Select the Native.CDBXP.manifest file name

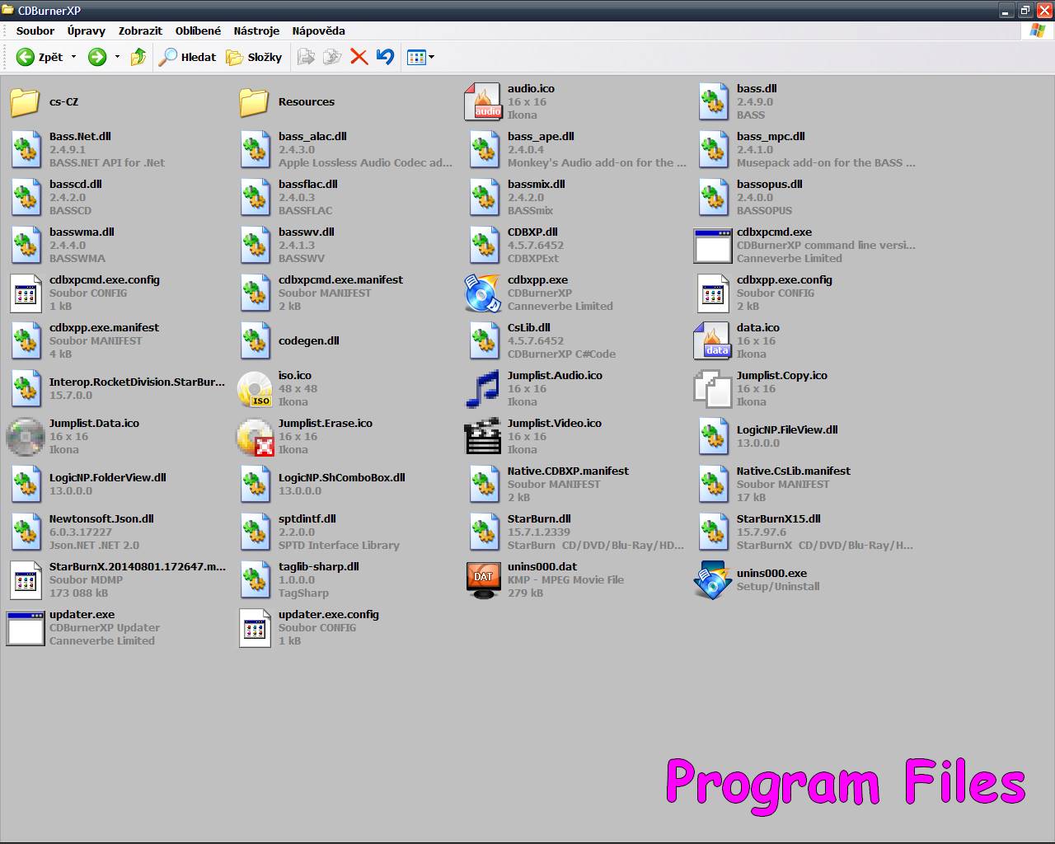[568, 471]
